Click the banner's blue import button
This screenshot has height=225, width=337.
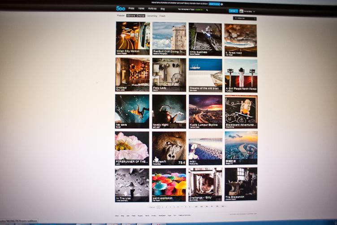(214, 3)
